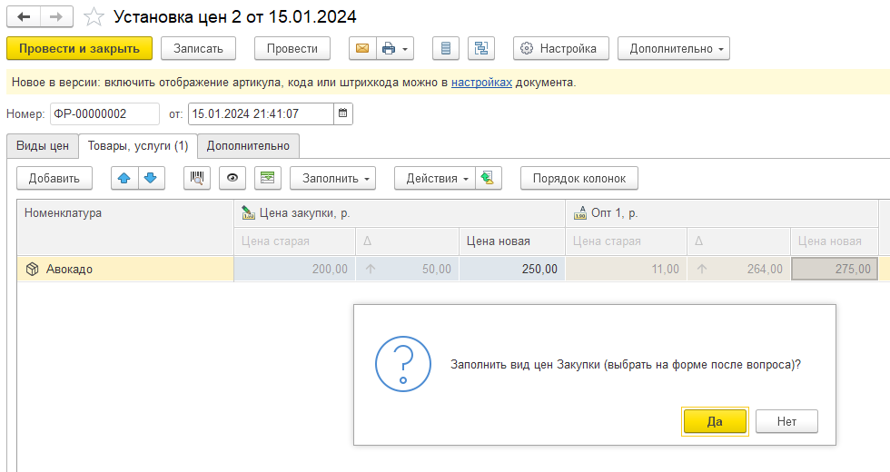Click the Номер input field
Image resolution: width=890 pixels, height=472 pixels.
104,113
